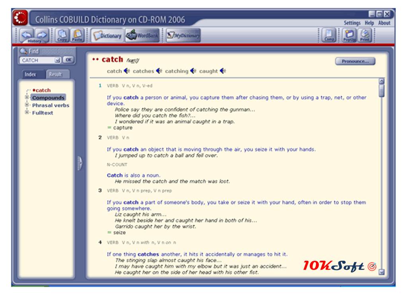
Task: Go forward in History
Action: point(42,34)
